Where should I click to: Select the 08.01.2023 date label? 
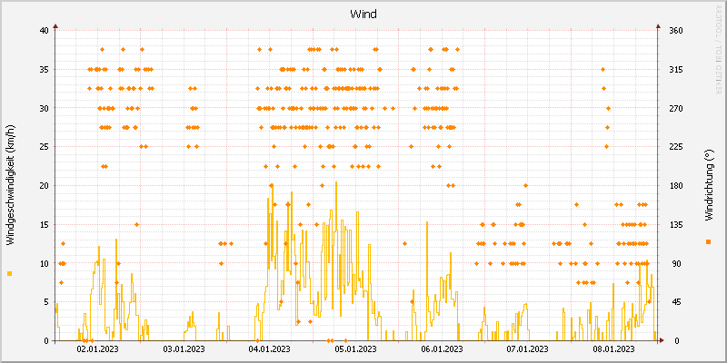click(x=614, y=348)
